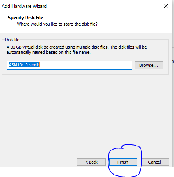Cancel the Add Hardware Wizard
Viewport: 174px width, 177px height.
[x=155, y=162]
